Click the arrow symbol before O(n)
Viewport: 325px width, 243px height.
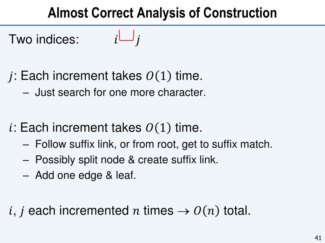183,211
